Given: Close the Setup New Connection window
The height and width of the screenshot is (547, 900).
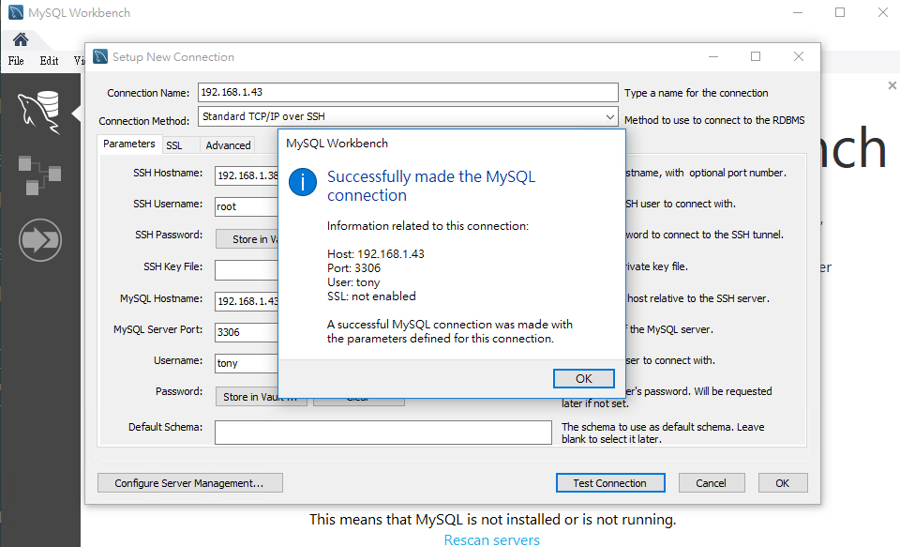Looking at the screenshot, I should click(x=799, y=56).
